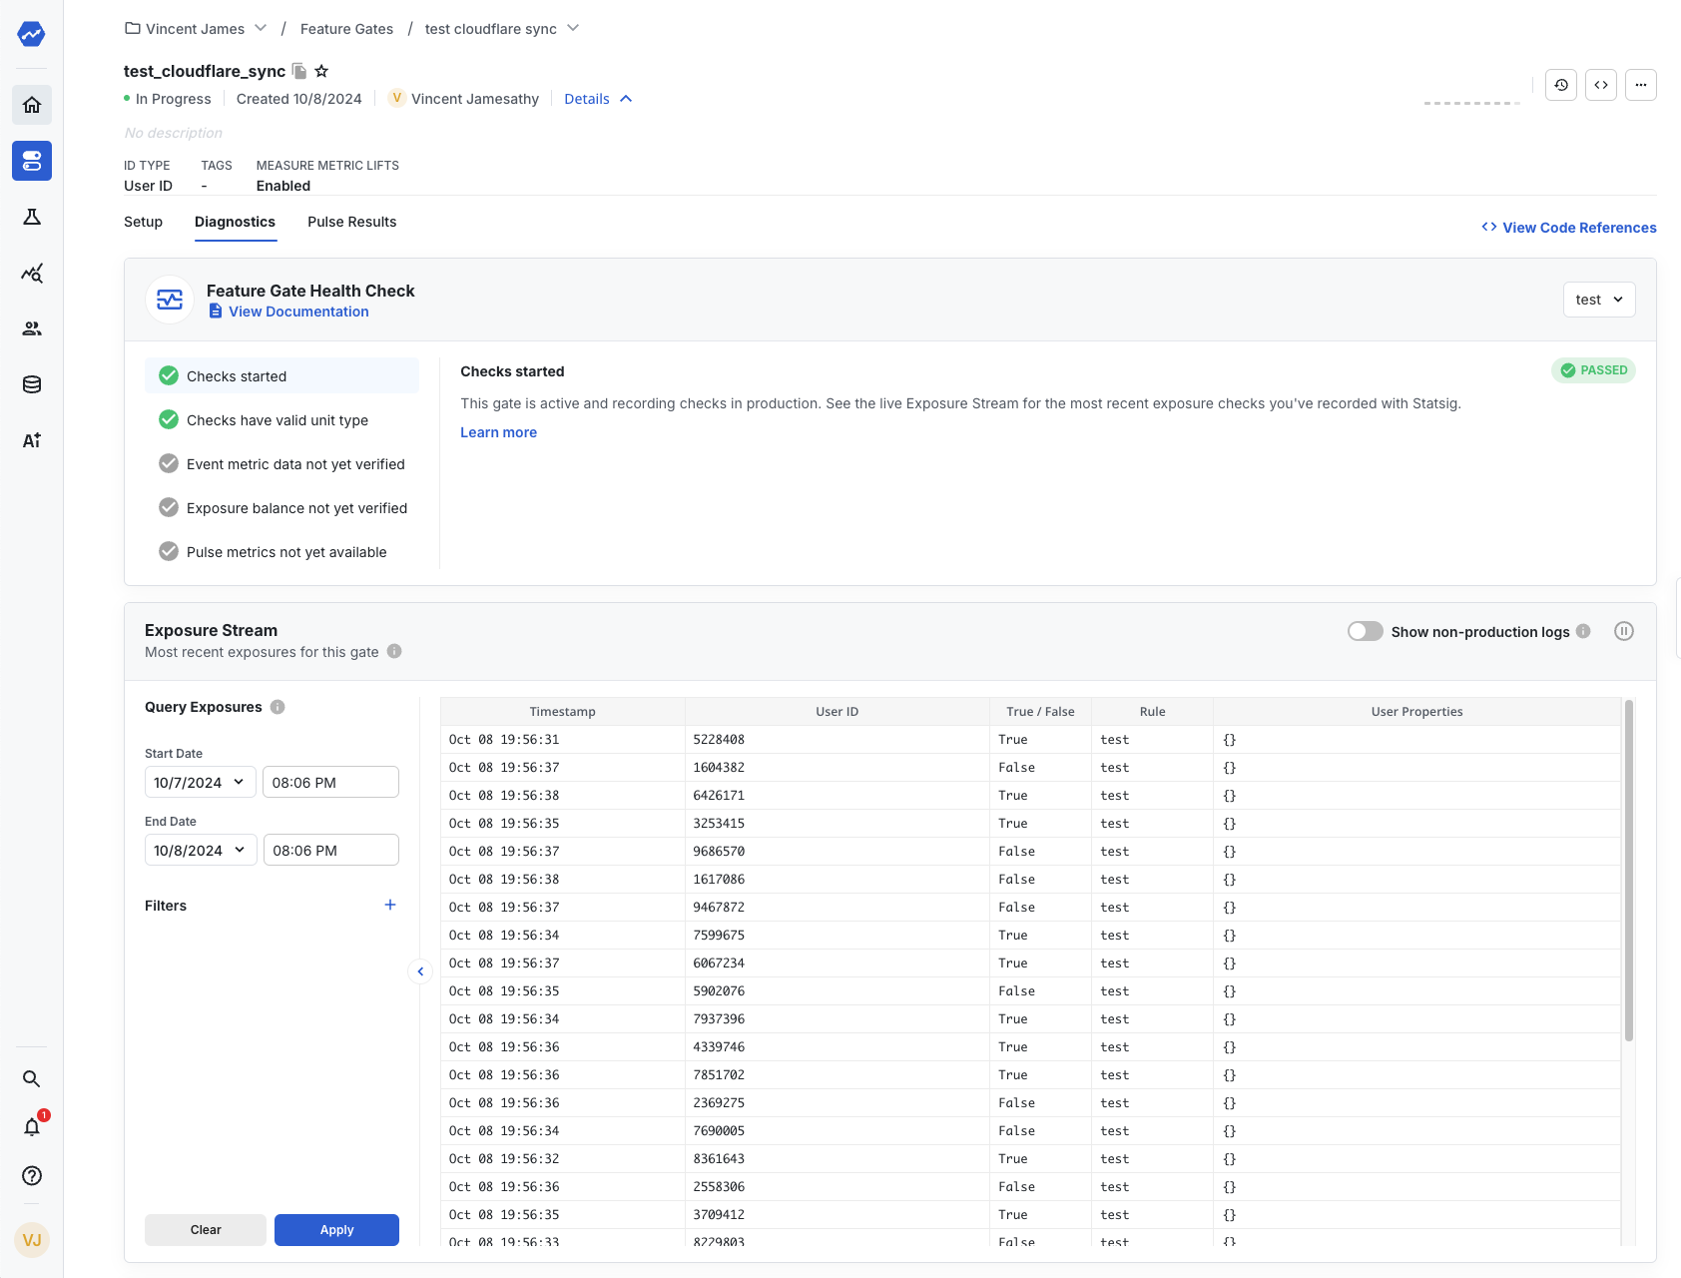This screenshot has height=1278, width=1681.
Task: Open the test environment dropdown
Action: (x=1598, y=299)
